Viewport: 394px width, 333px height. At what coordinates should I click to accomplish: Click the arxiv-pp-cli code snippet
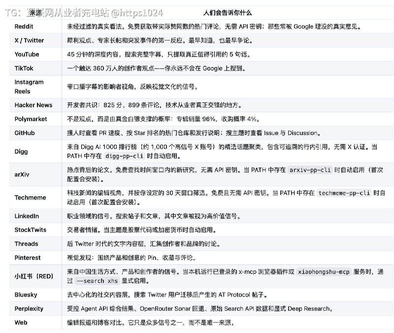(310, 170)
